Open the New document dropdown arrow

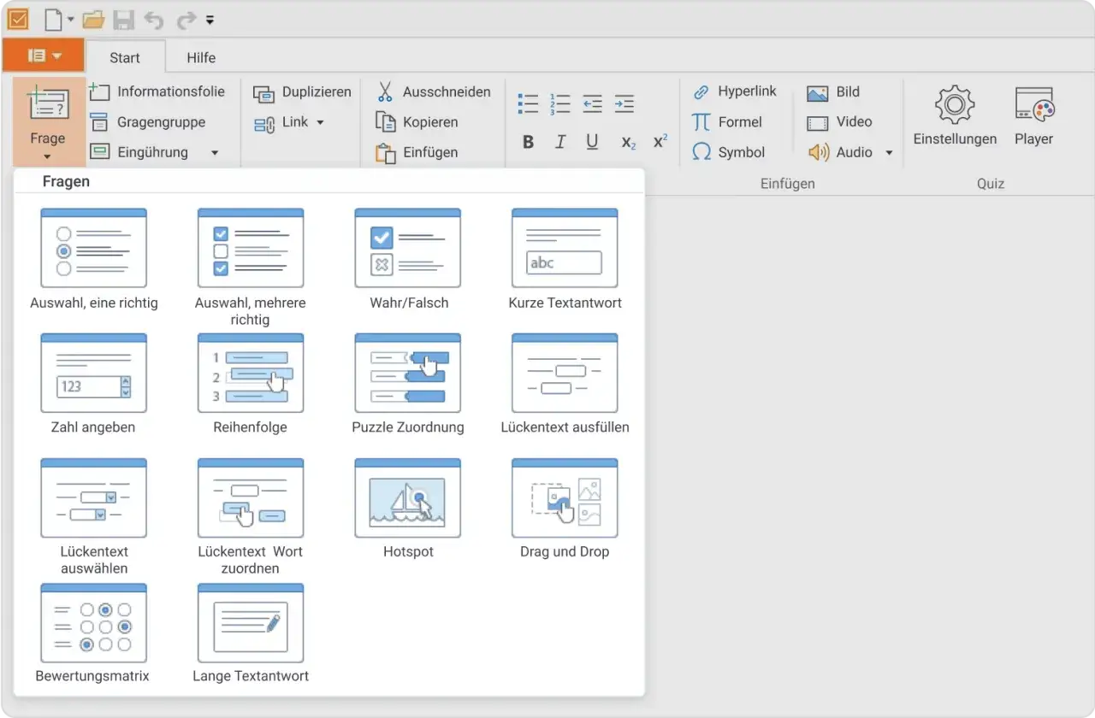tap(71, 20)
